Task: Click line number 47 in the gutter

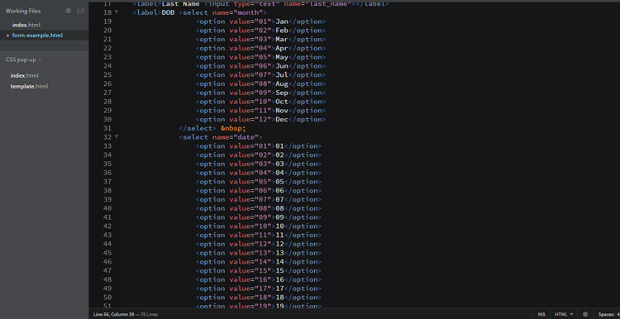Action: [x=107, y=271]
